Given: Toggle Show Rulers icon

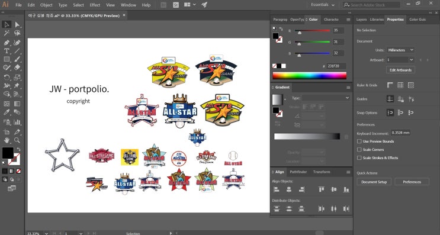Looking at the screenshot, I should [x=390, y=85].
